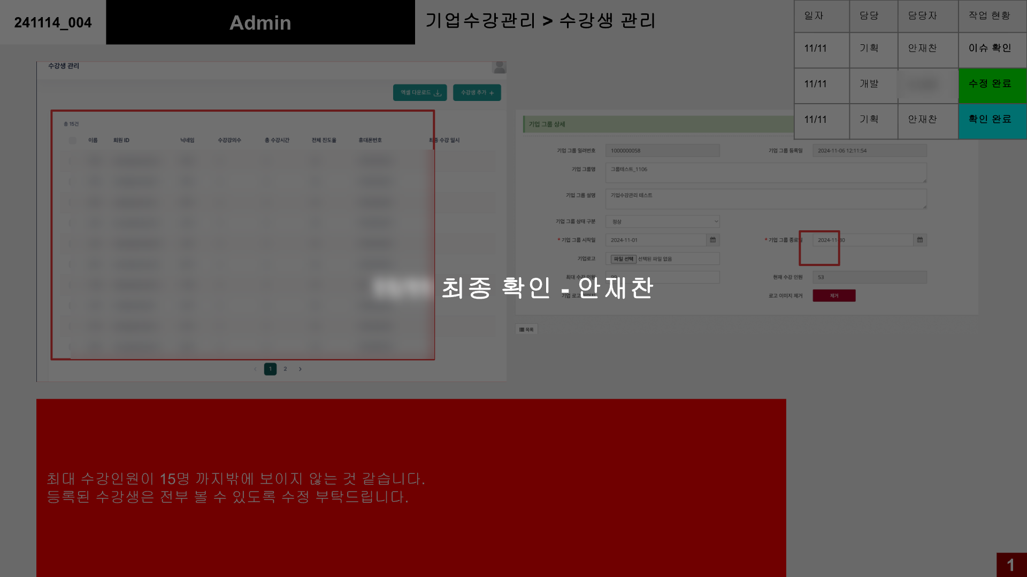Click the 총 수강시간 column header
This screenshot has height=577, width=1027.
tap(277, 140)
